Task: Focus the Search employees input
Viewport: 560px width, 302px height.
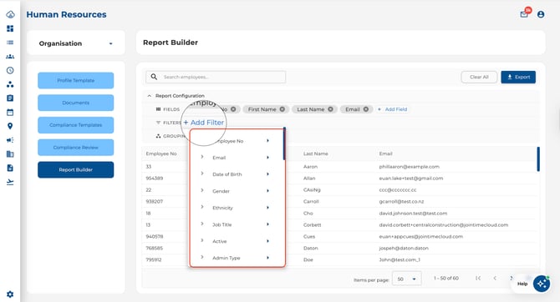Action: pyautogui.click(x=216, y=77)
